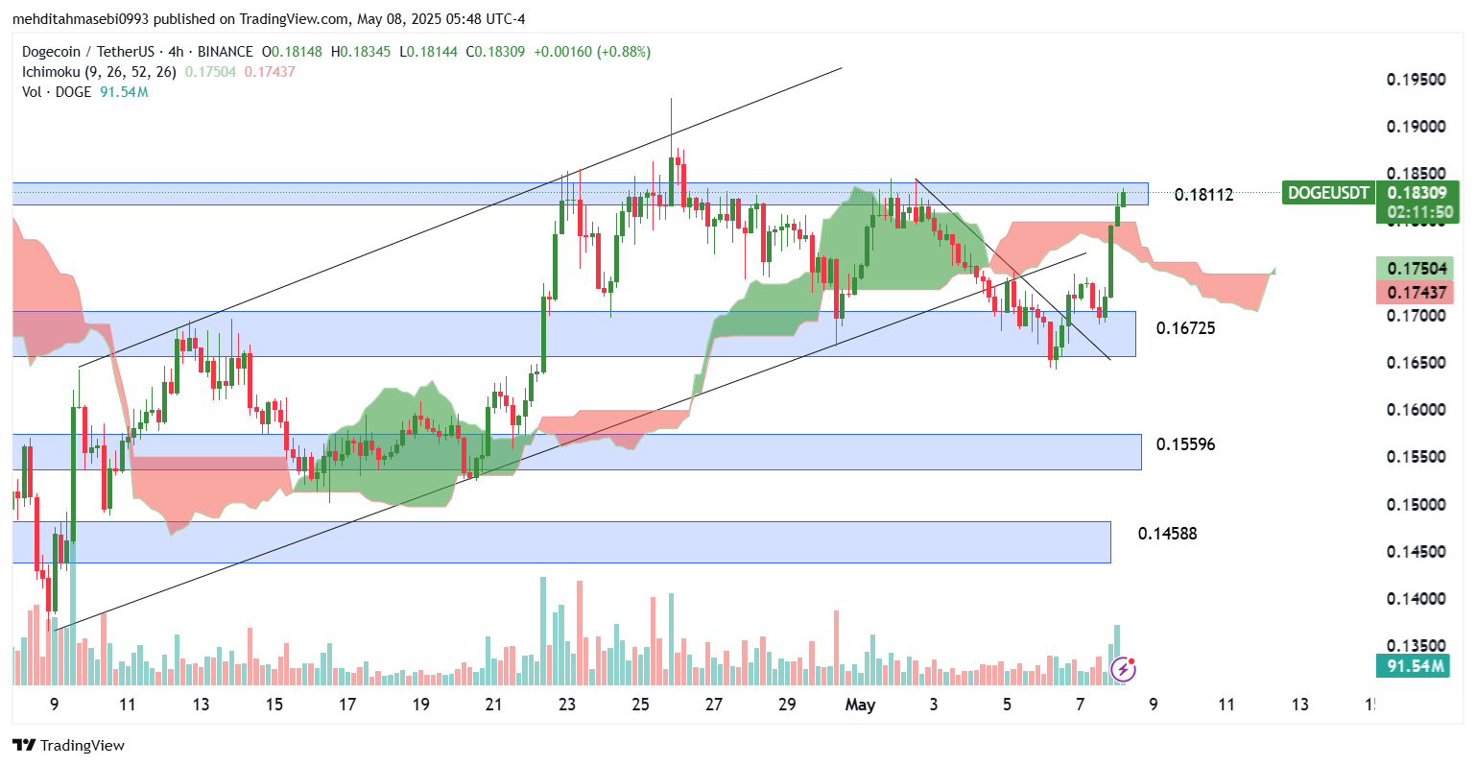Click the purple lightning flash icon
The width and height of the screenshot is (1476, 766).
tap(1123, 668)
